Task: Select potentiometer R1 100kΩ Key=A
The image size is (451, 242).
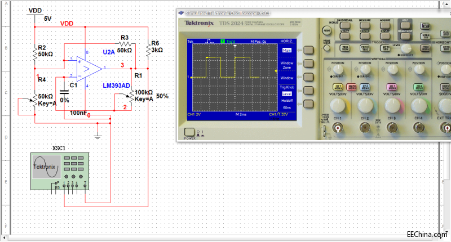Action: click(x=131, y=96)
